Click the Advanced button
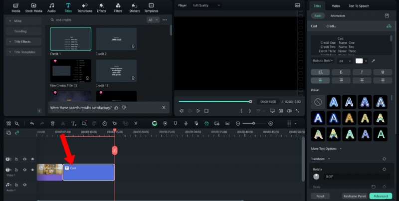The width and height of the screenshot is (399, 201). pos(381,196)
